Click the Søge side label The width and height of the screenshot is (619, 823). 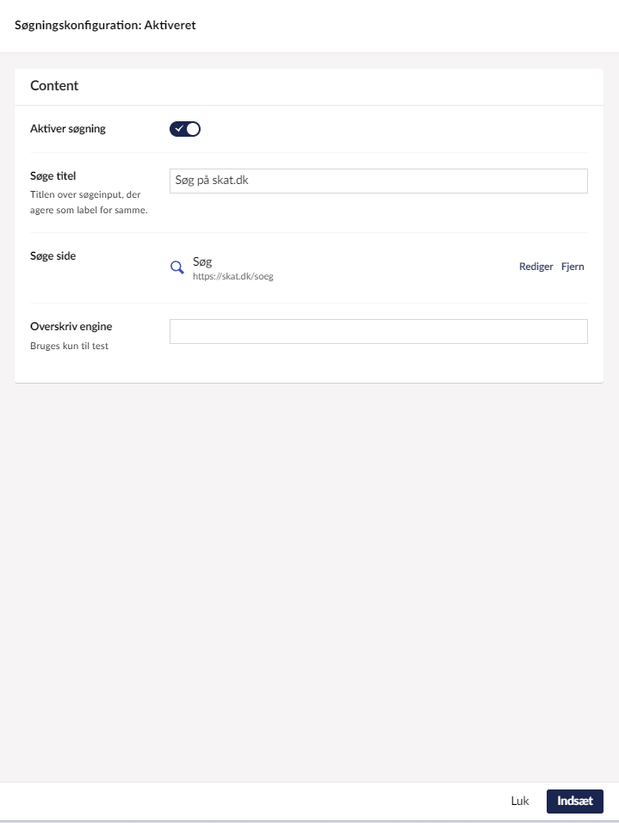[53, 255]
